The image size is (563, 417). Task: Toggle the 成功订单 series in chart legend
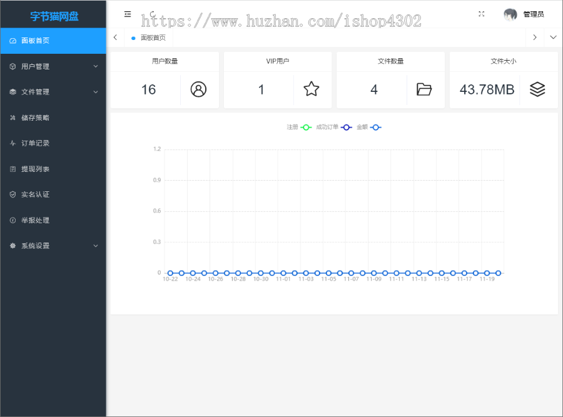334,127
